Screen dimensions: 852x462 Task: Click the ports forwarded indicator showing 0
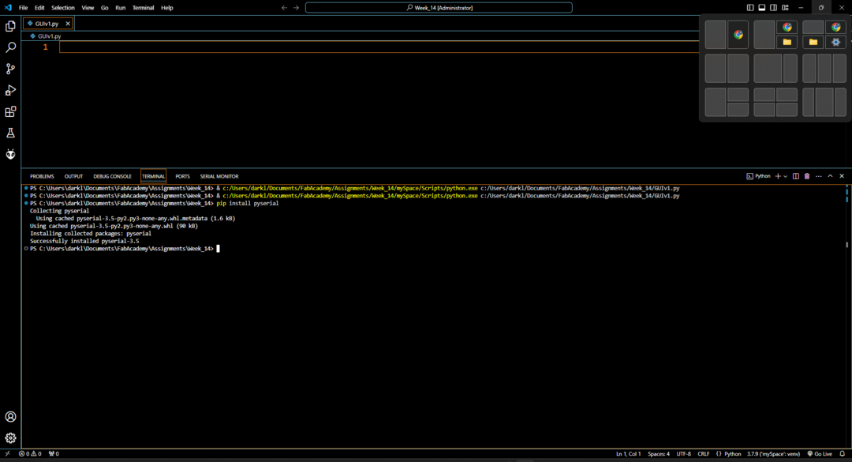pos(54,454)
